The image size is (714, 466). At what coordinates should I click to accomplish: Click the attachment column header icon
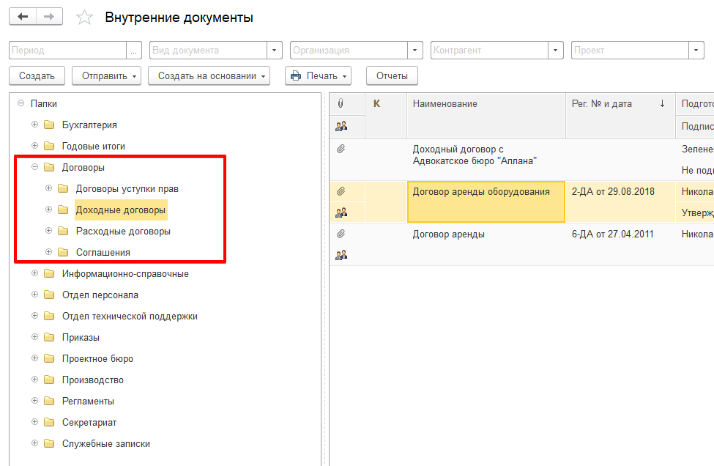pos(341,104)
